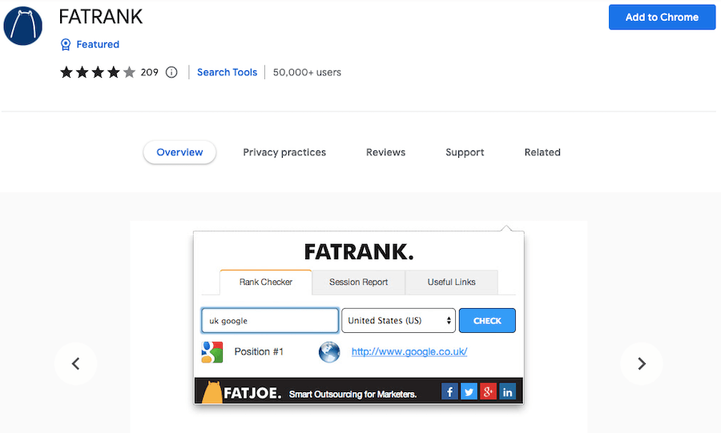Open the http://www.google.co.uk/ link
Image resolution: width=721 pixels, height=433 pixels.
click(409, 351)
